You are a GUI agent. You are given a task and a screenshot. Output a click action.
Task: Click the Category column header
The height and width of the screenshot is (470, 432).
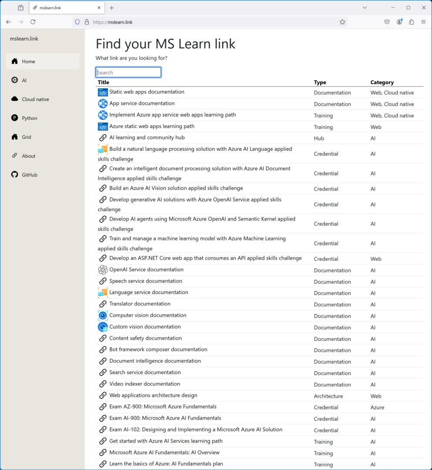pyautogui.click(x=382, y=82)
